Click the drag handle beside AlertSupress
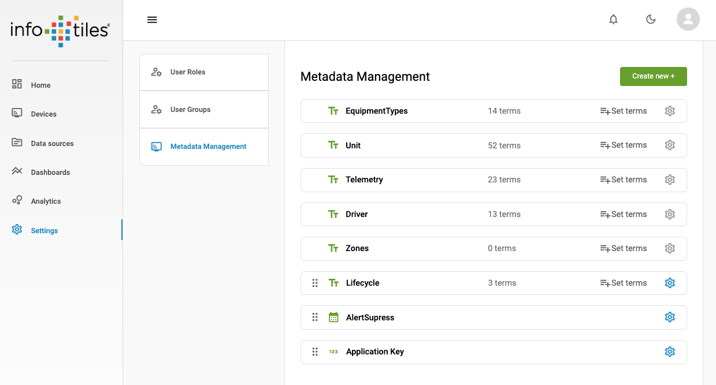This screenshot has width=716, height=385. coord(315,317)
